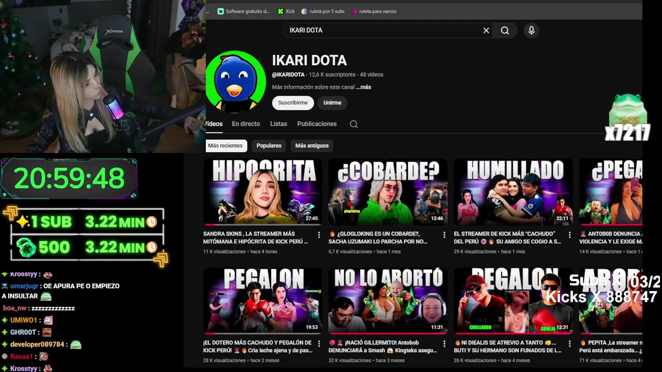Select the Más antiguos filter chip
662x372 pixels.
pyautogui.click(x=312, y=146)
